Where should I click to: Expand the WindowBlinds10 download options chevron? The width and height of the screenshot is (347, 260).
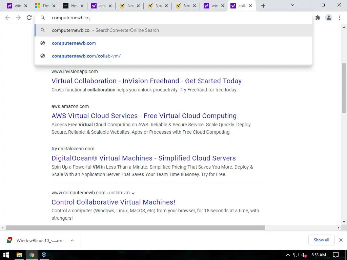(x=72, y=240)
